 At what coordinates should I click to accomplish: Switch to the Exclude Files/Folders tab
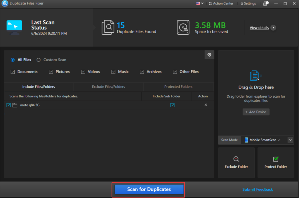(x=108, y=87)
